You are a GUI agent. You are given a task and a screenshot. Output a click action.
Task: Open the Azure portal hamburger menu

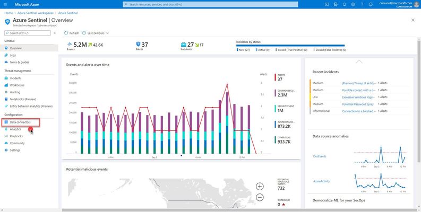5,4
